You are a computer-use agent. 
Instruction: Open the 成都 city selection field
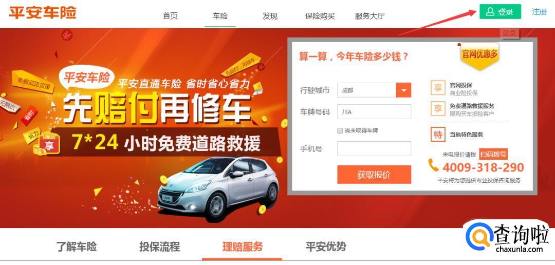coord(367,90)
